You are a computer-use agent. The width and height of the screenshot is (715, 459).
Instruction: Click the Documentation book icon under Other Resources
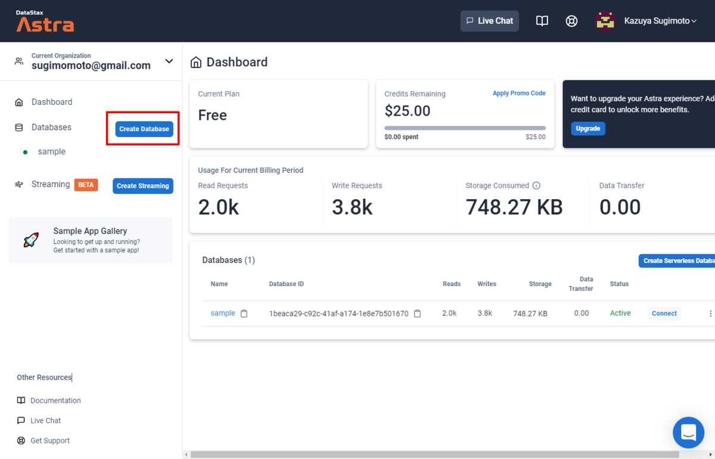click(21, 401)
